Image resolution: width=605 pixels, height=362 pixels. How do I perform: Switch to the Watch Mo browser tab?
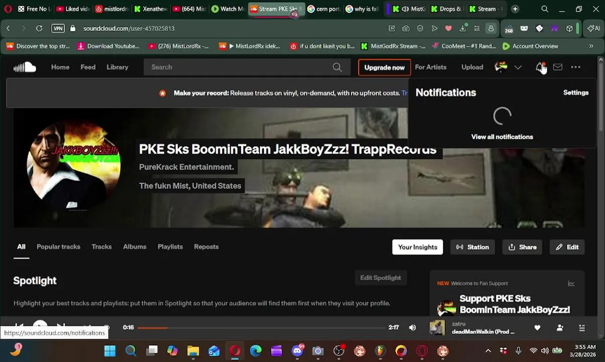tap(228, 9)
